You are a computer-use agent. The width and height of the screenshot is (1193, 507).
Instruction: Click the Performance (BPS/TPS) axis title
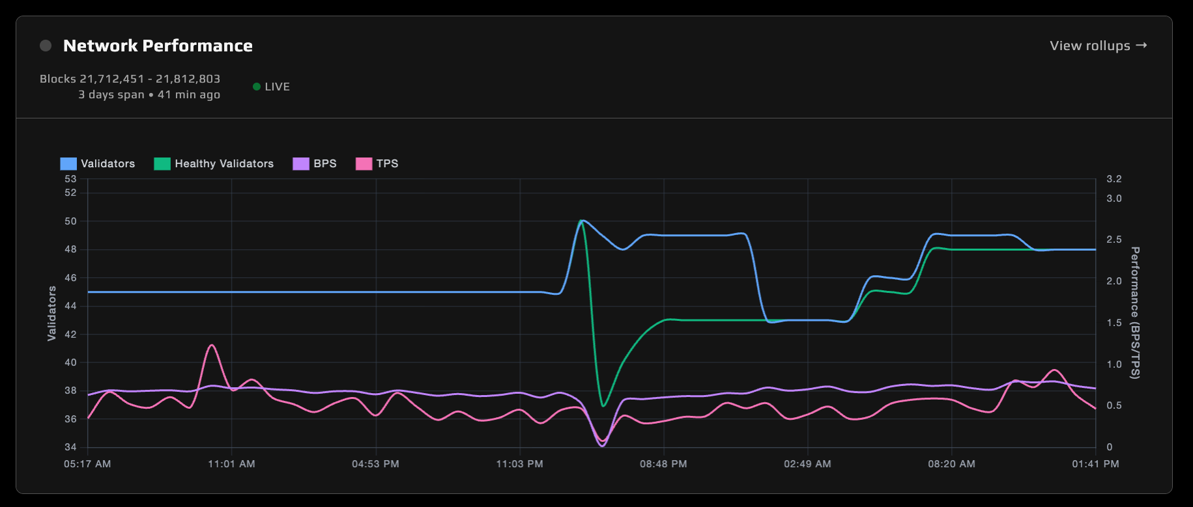1135,312
